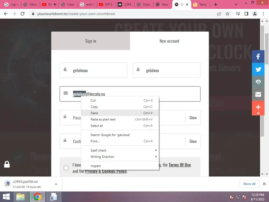The height and width of the screenshot is (202, 269).
Task: Click Show all downloads button
Action: 249,184
